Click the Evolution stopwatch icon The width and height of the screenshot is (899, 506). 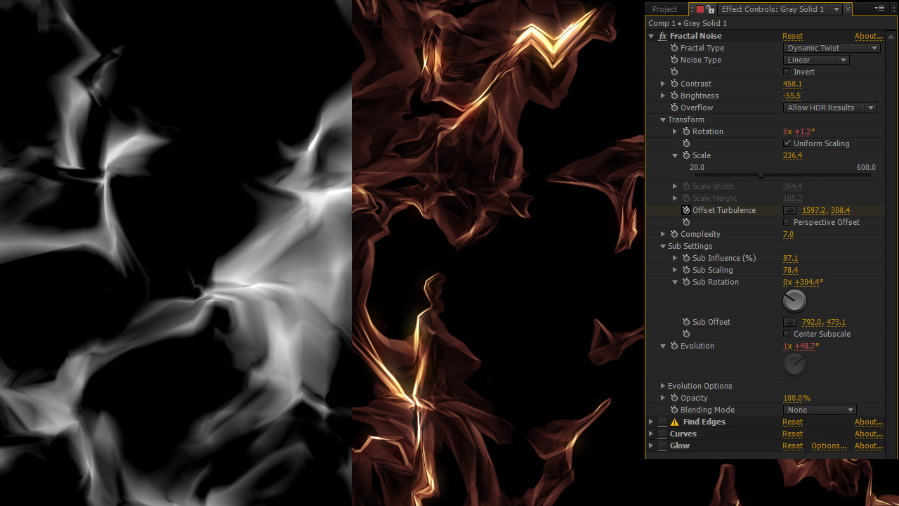(x=674, y=346)
